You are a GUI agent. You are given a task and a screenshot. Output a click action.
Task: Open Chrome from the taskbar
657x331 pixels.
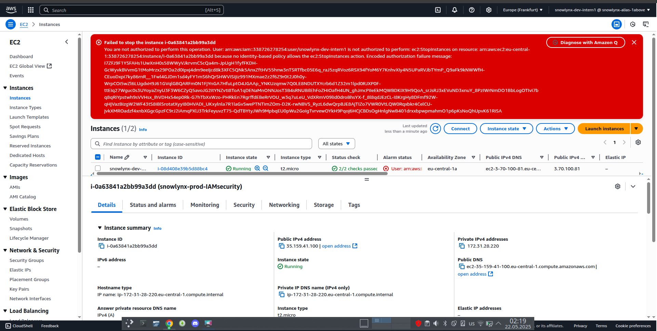pos(169,323)
